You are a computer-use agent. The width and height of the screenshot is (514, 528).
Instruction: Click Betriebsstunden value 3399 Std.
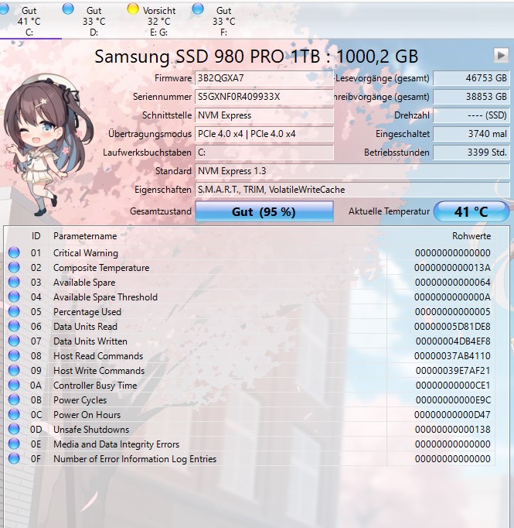(x=471, y=153)
